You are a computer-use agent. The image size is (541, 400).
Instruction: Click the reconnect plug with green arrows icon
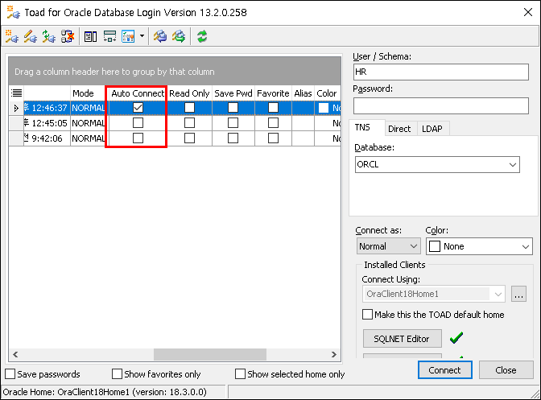pyautogui.click(x=48, y=36)
